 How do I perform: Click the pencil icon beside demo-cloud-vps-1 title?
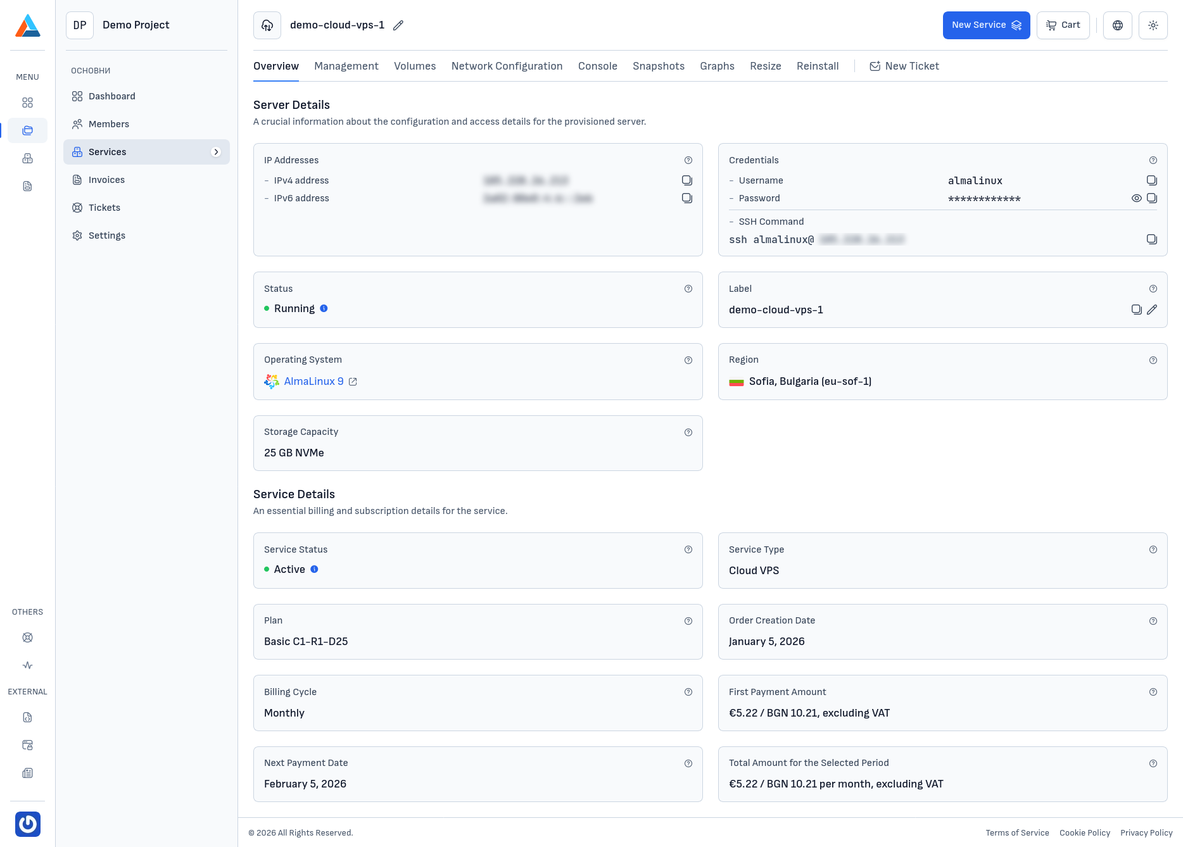click(398, 25)
